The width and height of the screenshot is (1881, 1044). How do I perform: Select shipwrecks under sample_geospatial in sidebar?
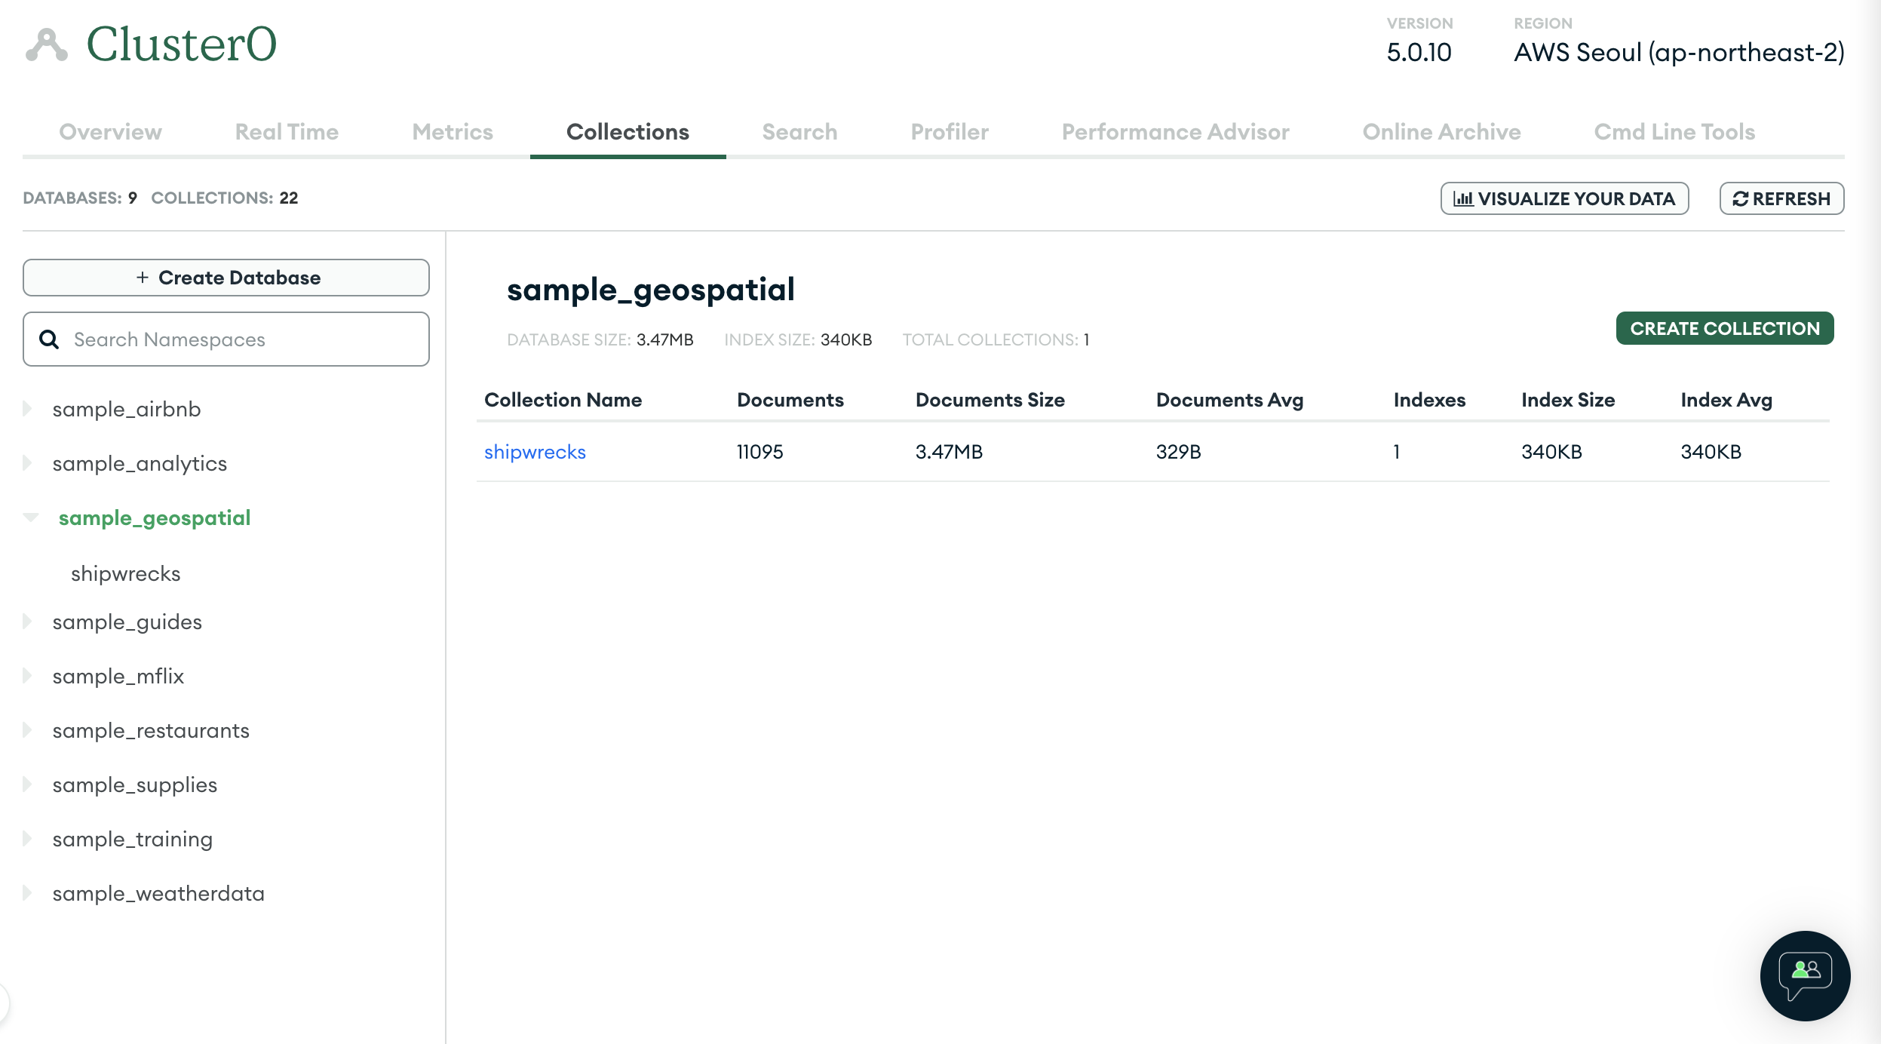[x=126, y=573]
